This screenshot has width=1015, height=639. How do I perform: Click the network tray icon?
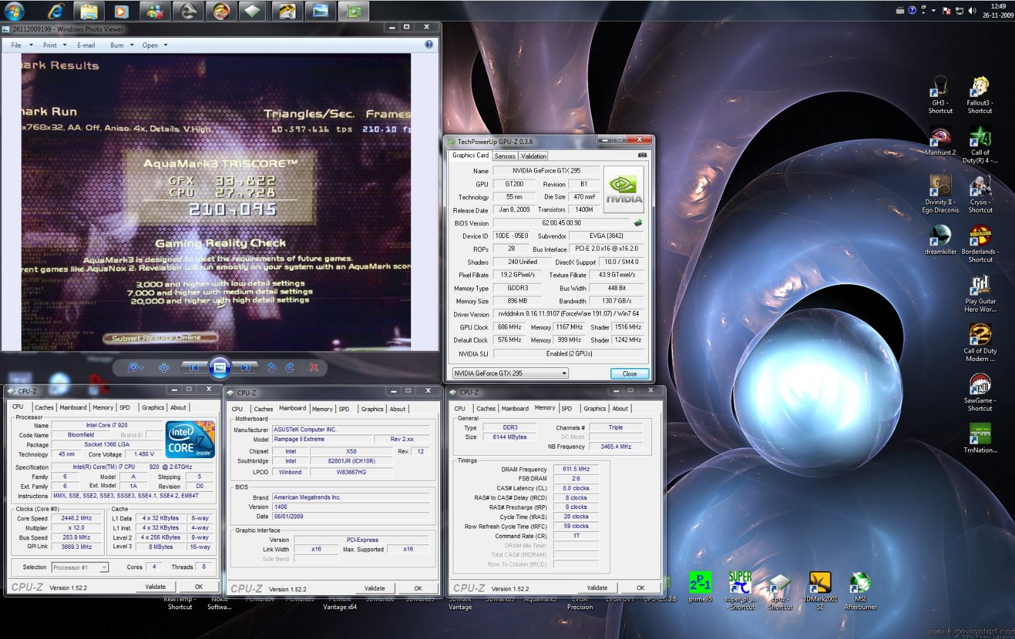click(959, 10)
